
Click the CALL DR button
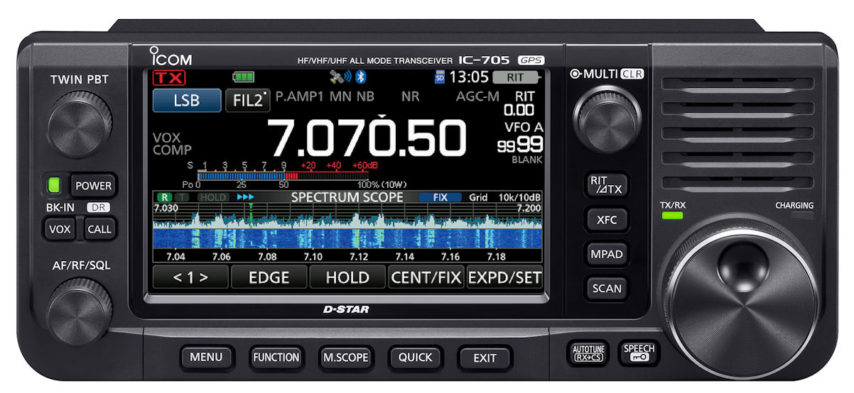pos(99,229)
